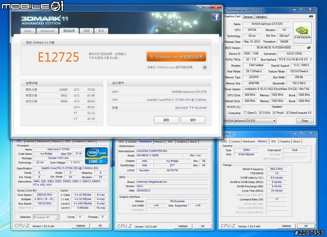327x237 pixels.
Task: Open Mainboard tab in left CPU-Z window
Action: click(x=43, y=141)
